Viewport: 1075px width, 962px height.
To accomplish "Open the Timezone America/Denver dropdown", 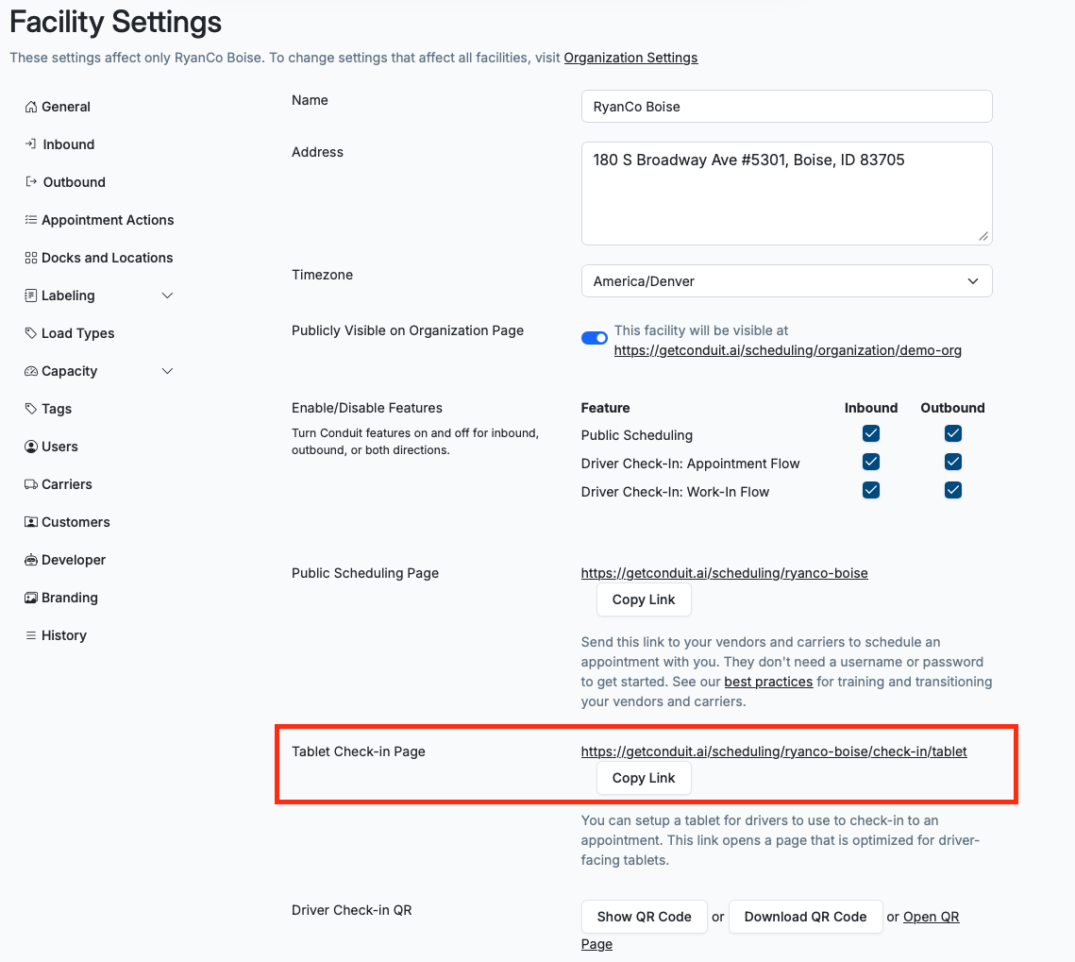I will coord(786,281).
